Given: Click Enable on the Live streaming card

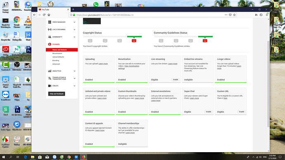Looking at the screenshot, I should point(176,80).
